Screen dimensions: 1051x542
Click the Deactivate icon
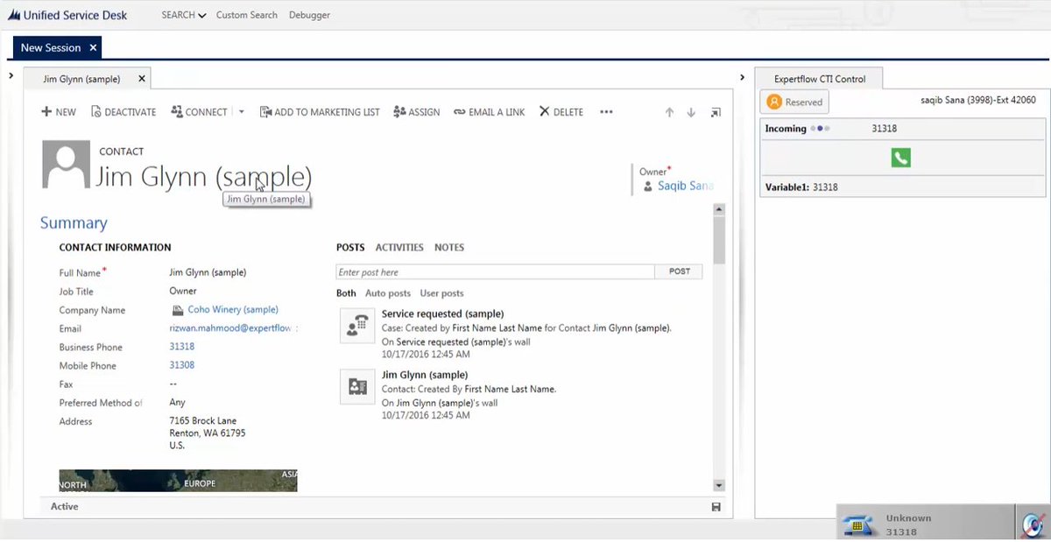(x=123, y=111)
